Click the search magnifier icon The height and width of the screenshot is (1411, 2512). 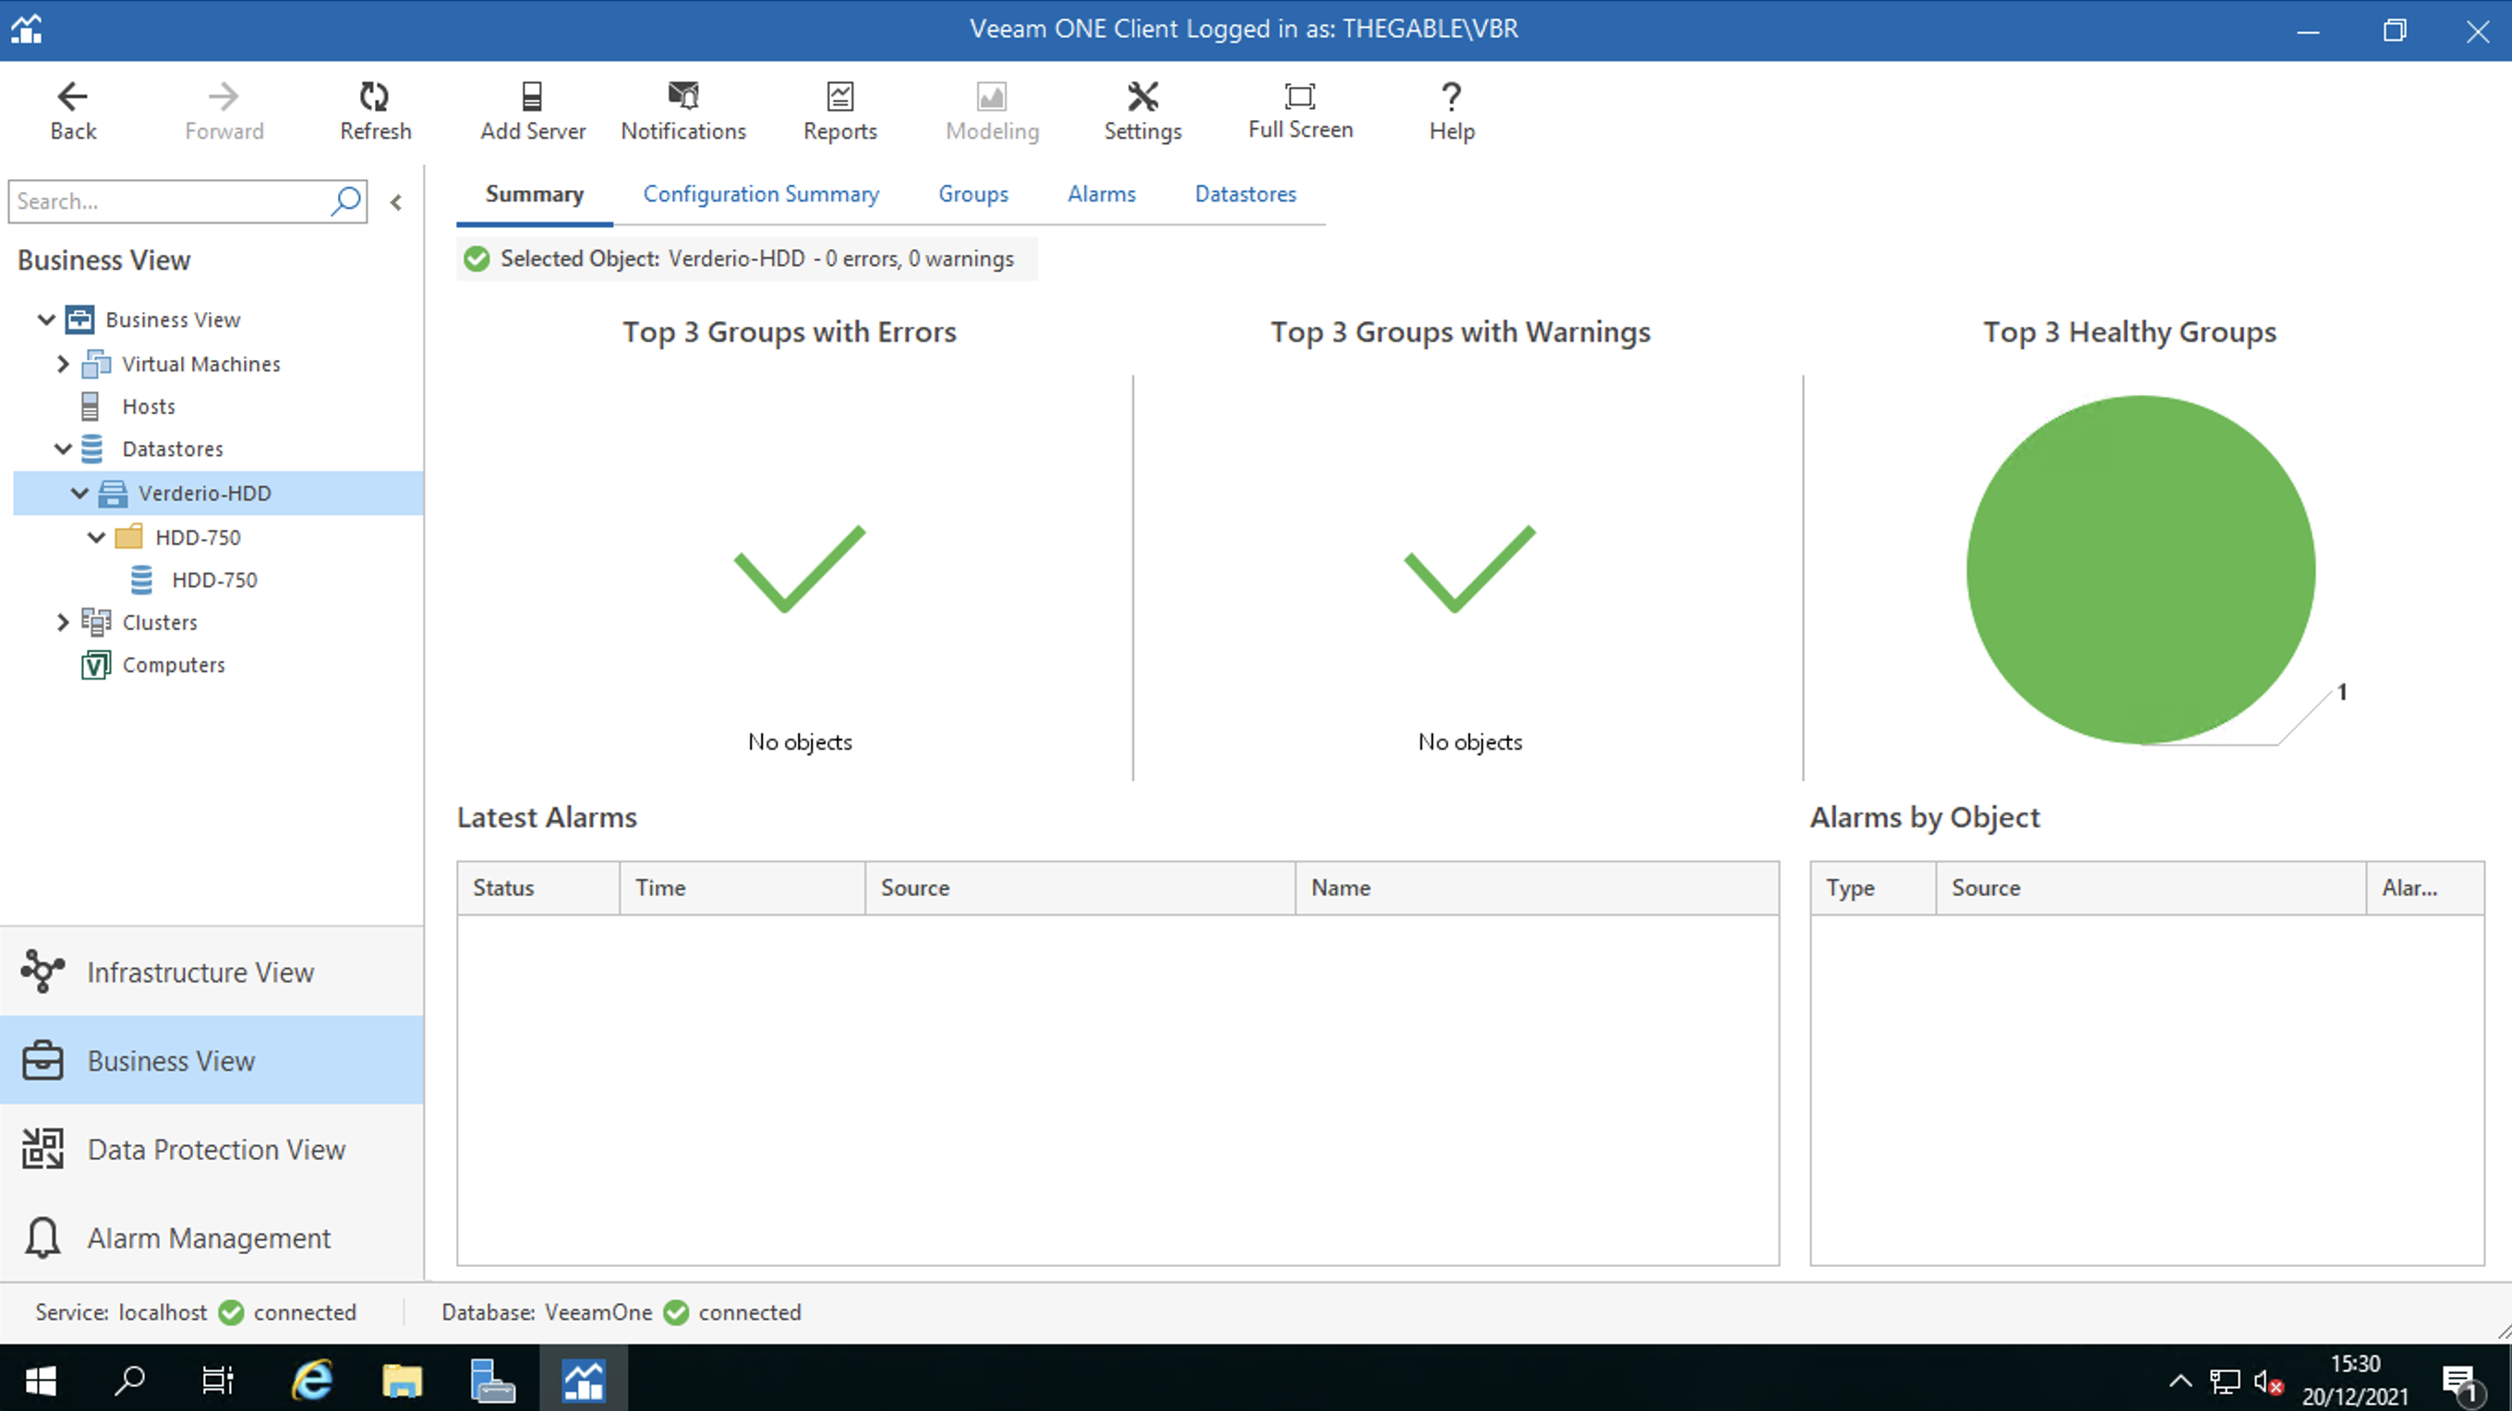pos(346,201)
